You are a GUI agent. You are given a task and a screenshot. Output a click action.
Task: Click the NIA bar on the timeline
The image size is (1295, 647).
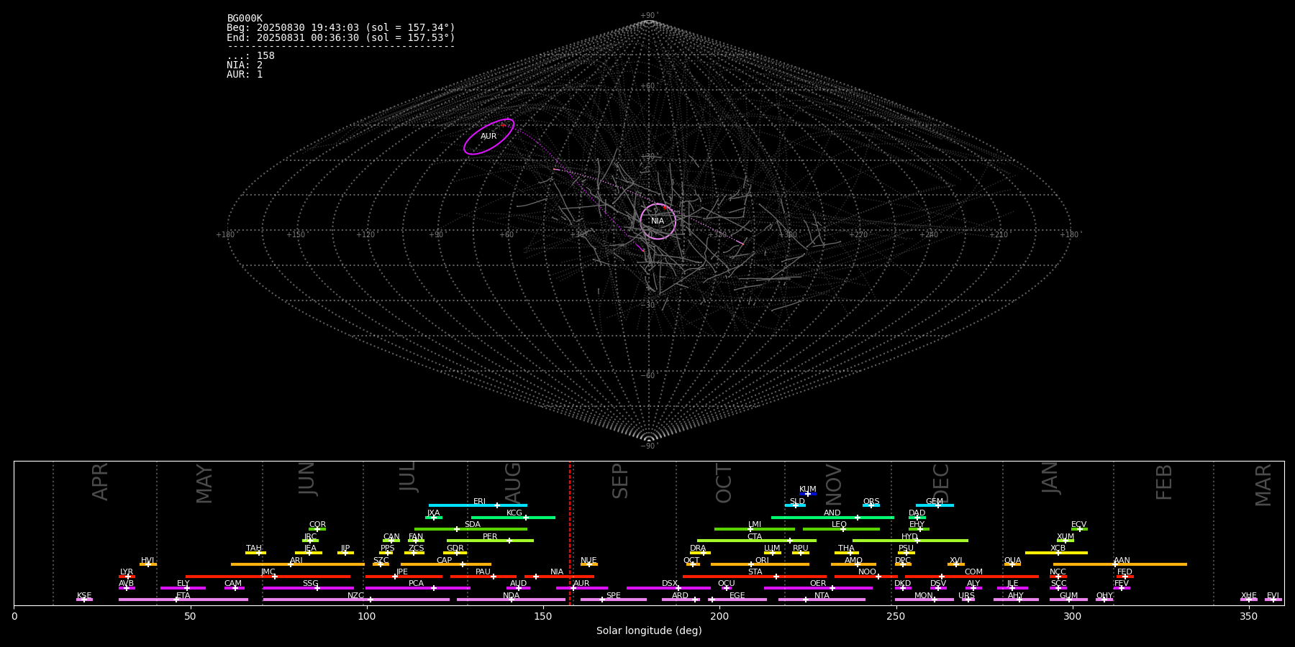[559, 577]
